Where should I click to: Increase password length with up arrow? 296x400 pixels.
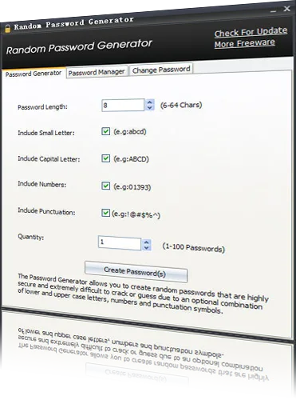click(150, 102)
